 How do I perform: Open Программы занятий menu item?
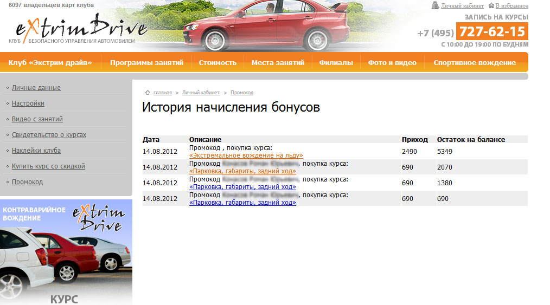click(x=146, y=63)
